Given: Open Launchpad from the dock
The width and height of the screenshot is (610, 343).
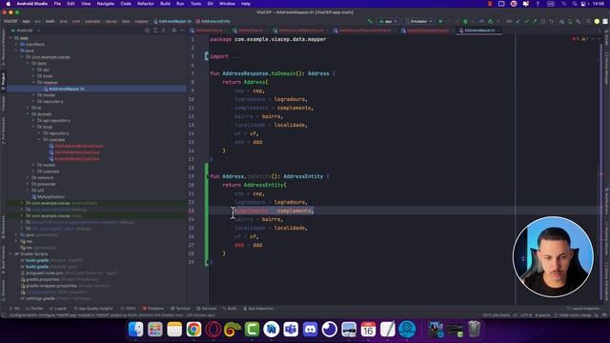Looking at the screenshot, I should point(154,330).
